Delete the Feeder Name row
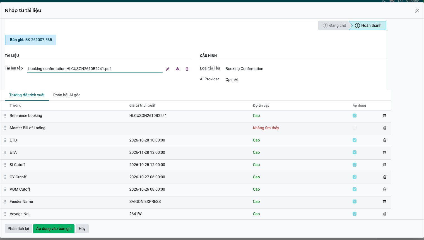 385,201
